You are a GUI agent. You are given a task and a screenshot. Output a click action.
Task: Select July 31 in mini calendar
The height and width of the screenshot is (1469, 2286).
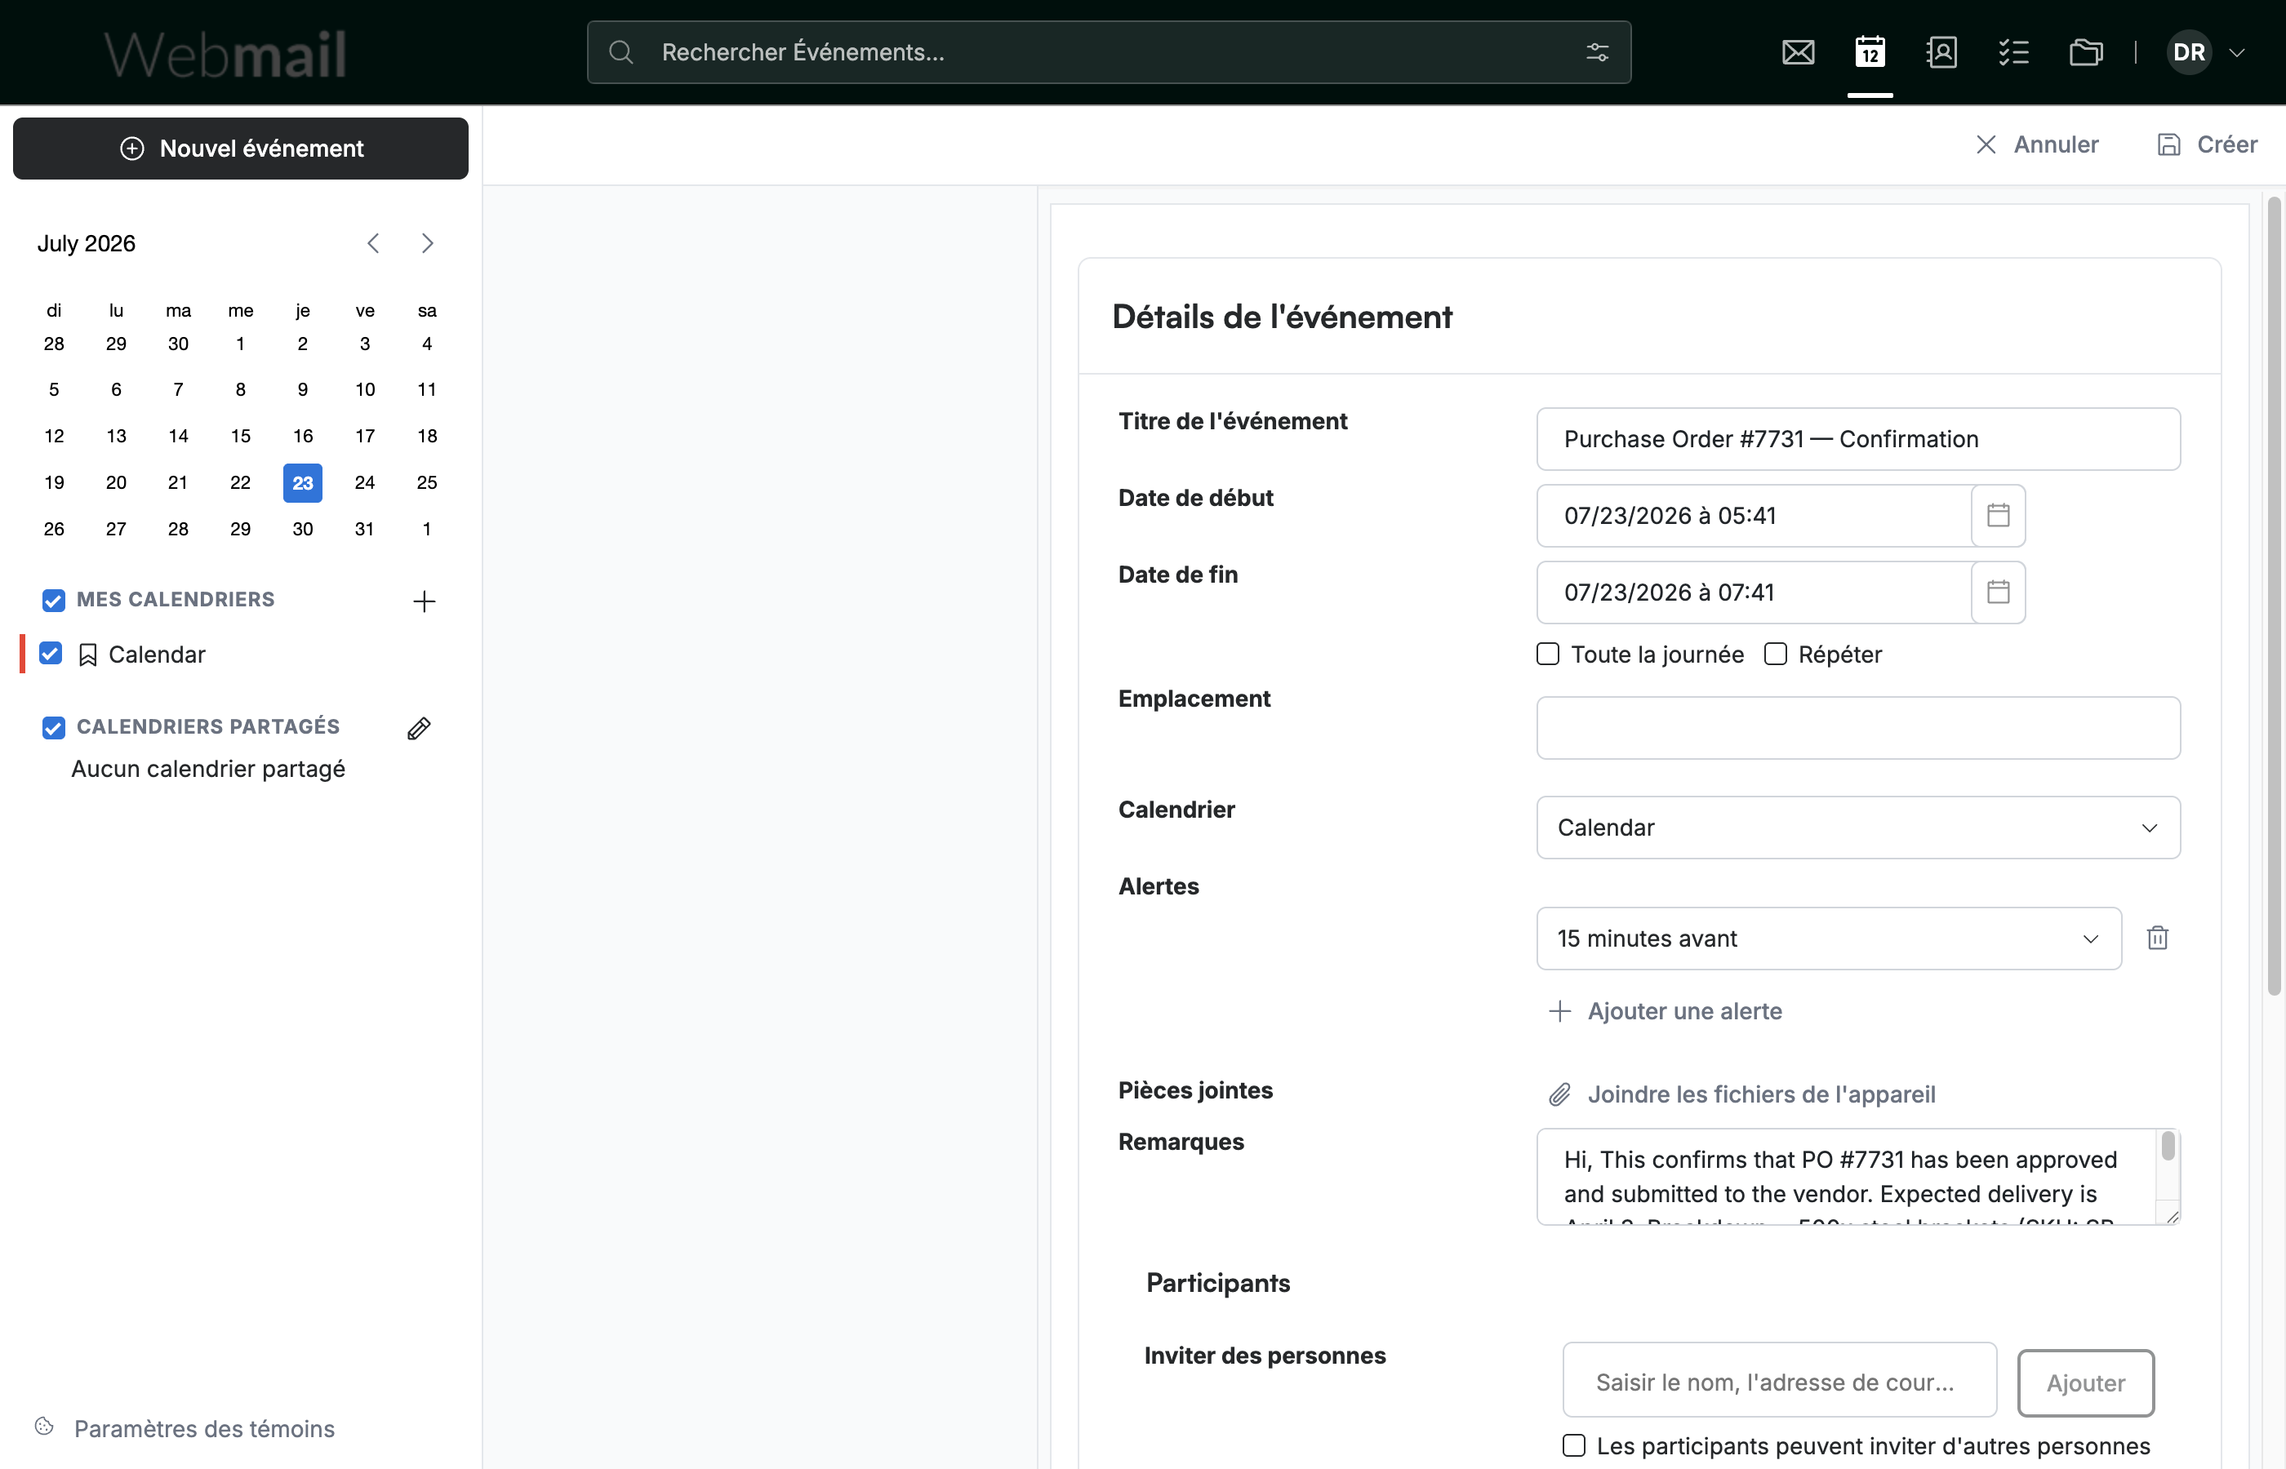coord(364,529)
